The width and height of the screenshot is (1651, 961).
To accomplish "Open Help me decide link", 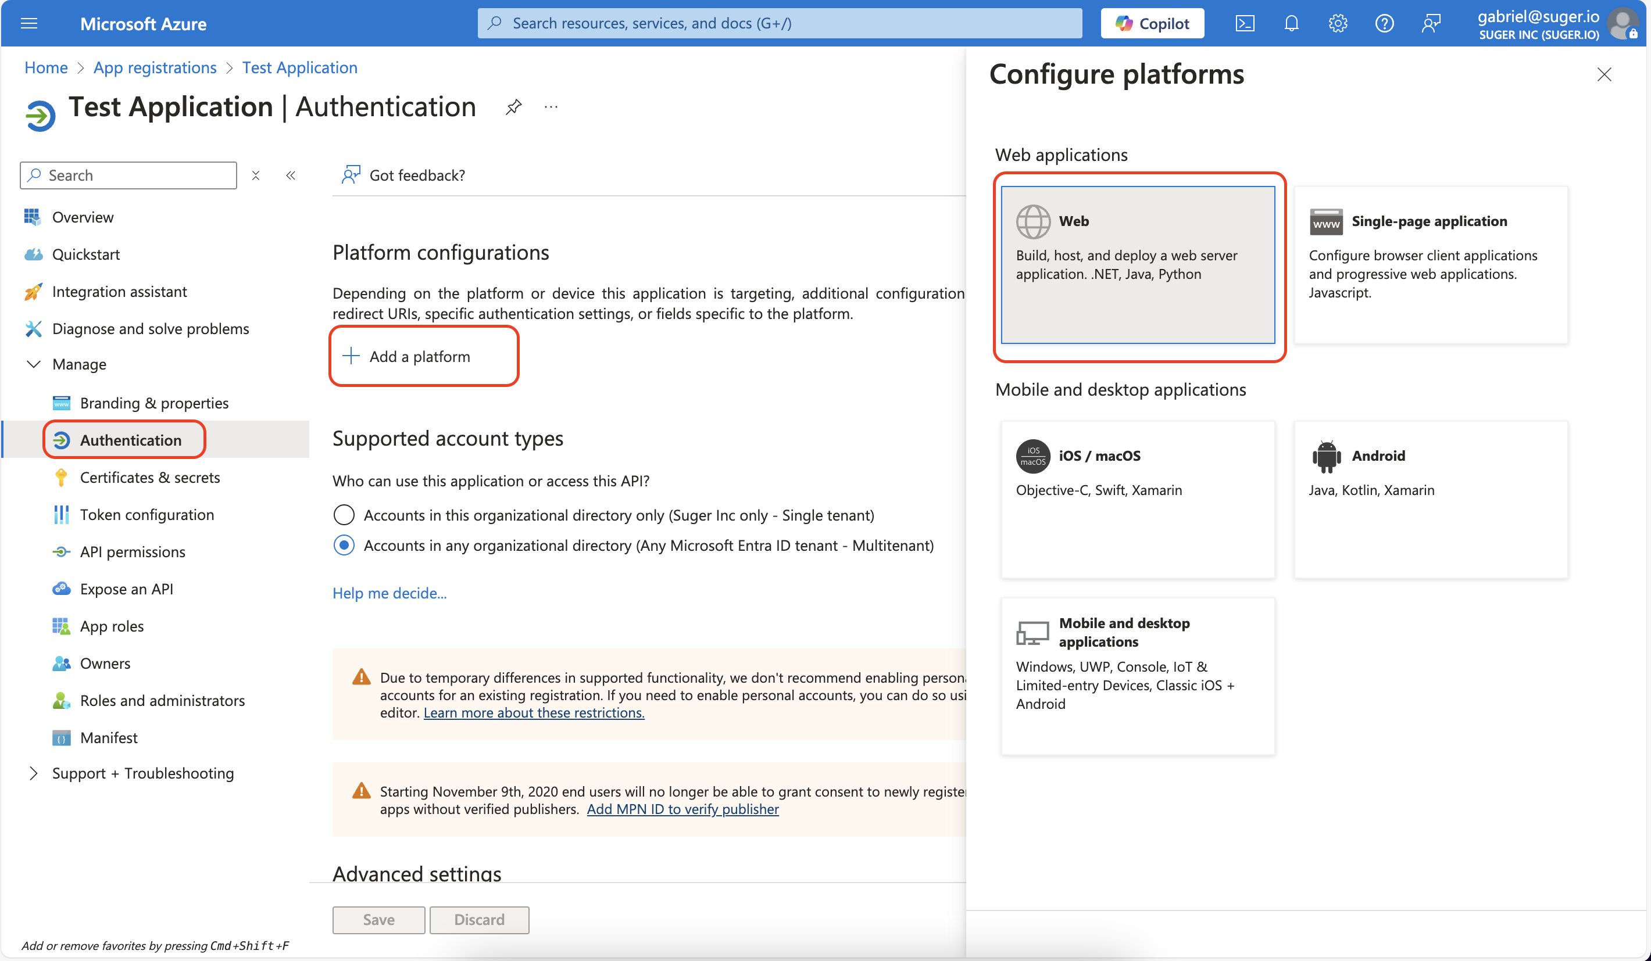I will (389, 593).
